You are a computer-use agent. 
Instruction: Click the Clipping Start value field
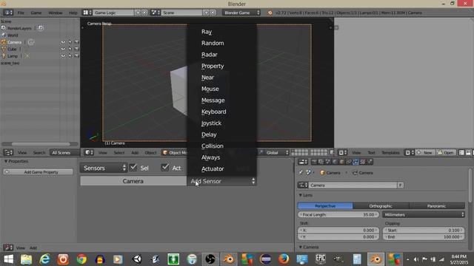click(x=424, y=230)
